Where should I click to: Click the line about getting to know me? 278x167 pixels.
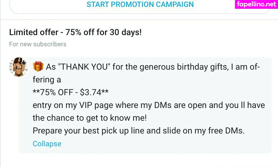point(90,118)
